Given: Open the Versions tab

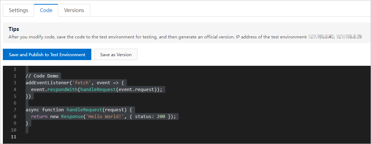Looking at the screenshot, I should [74, 10].
